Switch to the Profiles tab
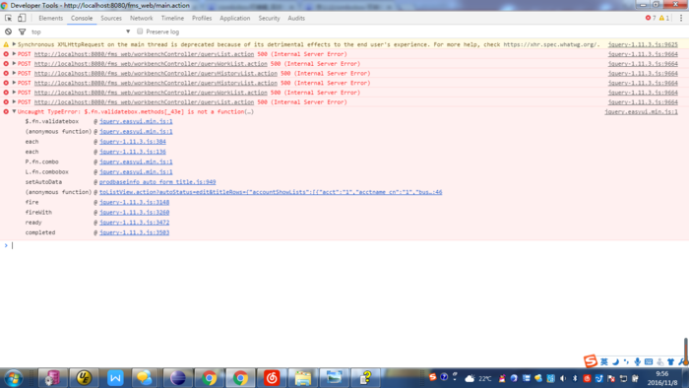Screen dimensions: 689x388 coord(202,18)
